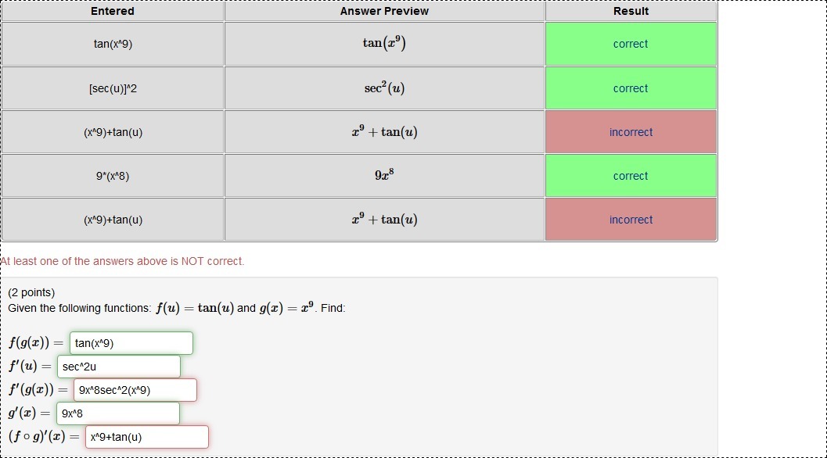Click the entered '[sec(u)]^2' cell
827x458 pixels.
(x=113, y=88)
